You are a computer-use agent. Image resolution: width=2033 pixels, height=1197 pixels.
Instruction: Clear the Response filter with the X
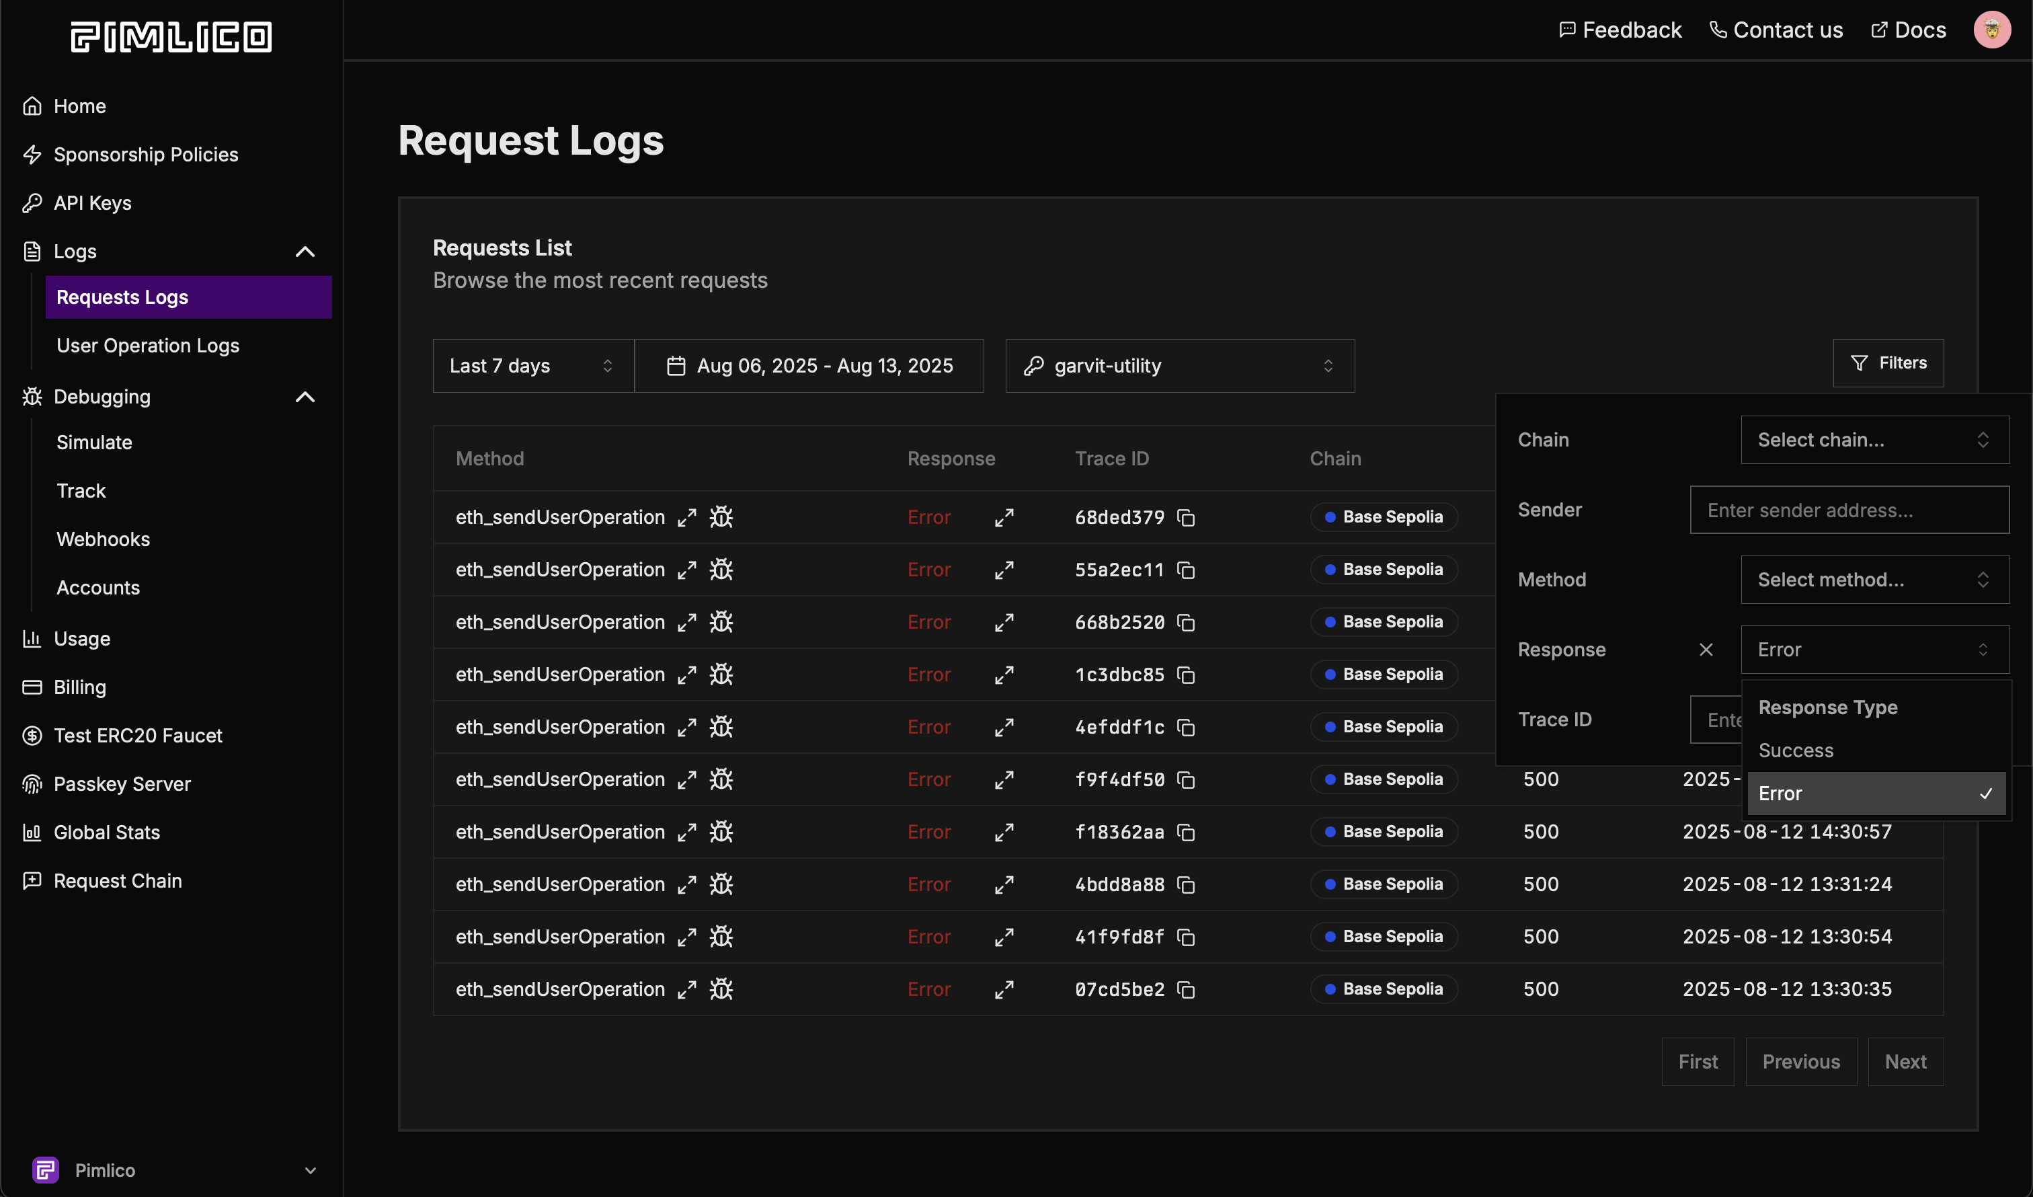coord(1706,650)
